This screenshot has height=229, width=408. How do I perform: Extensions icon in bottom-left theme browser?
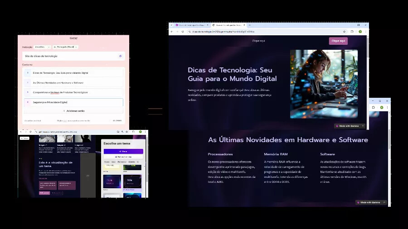click(133, 132)
